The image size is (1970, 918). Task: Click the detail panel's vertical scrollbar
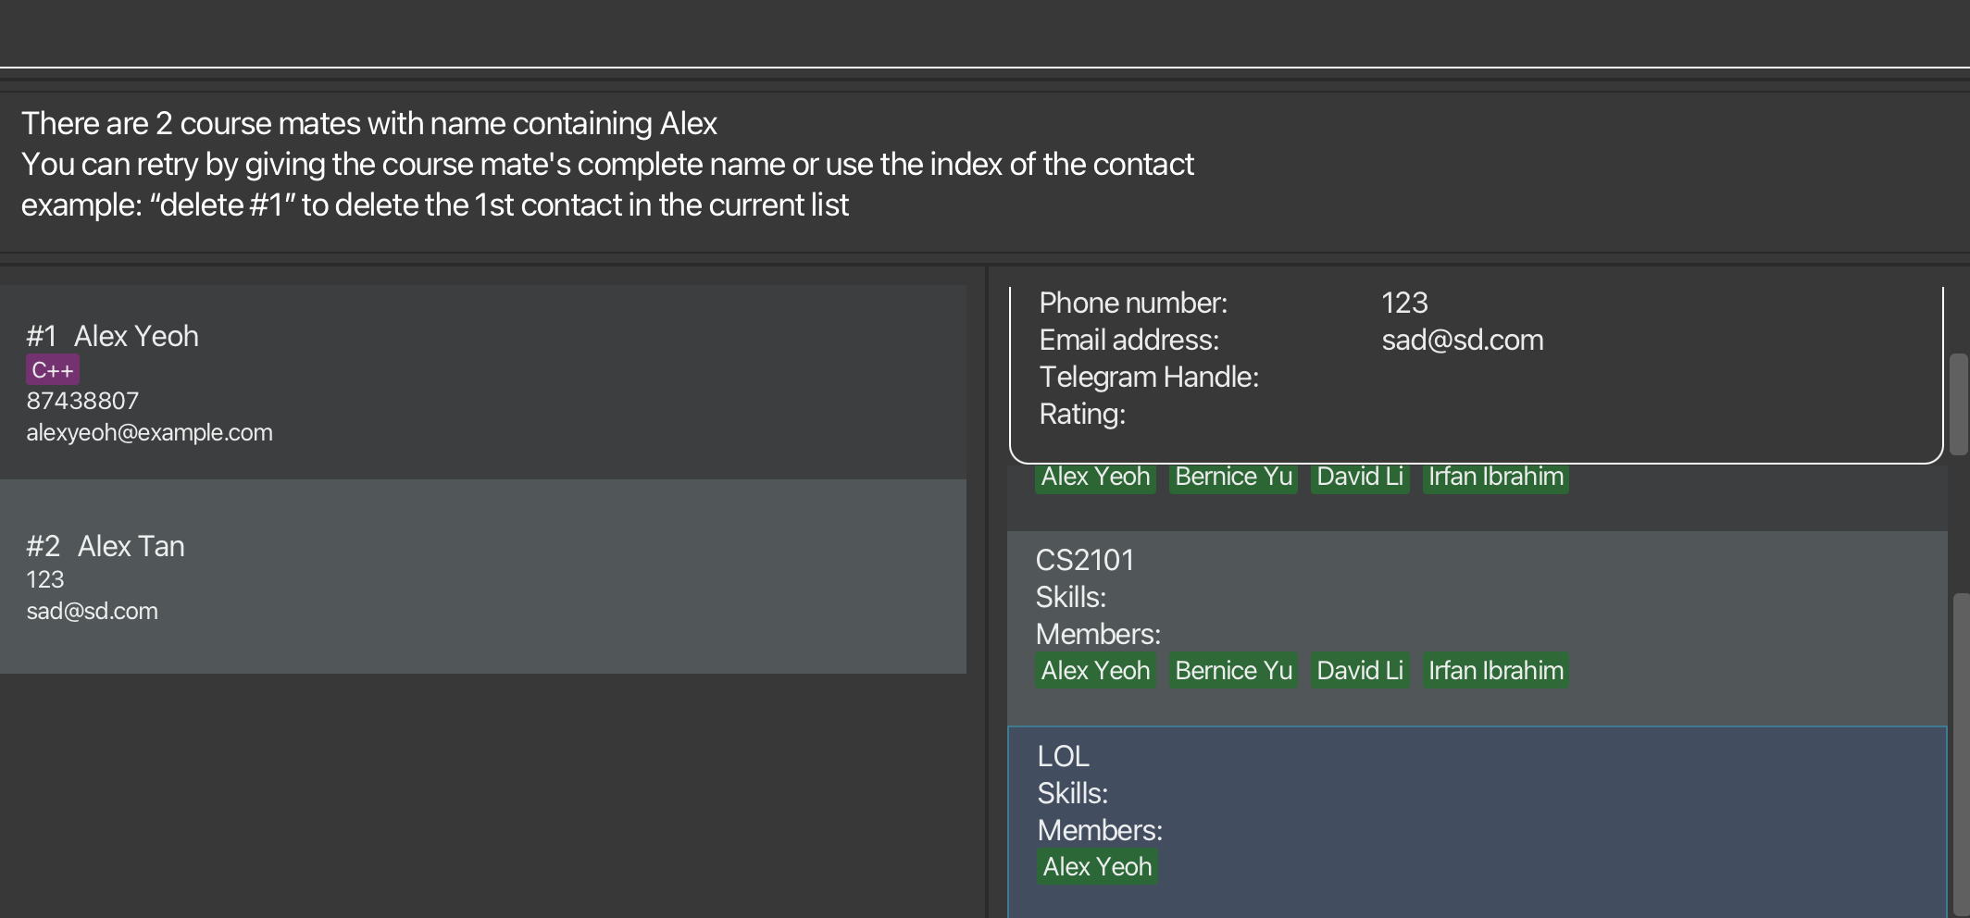click(x=1958, y=403)
